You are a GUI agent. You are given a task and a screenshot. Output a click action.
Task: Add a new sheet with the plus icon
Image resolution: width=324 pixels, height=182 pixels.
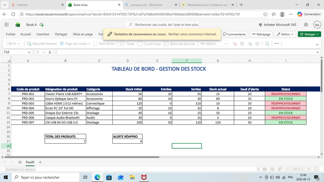point(40,162)
